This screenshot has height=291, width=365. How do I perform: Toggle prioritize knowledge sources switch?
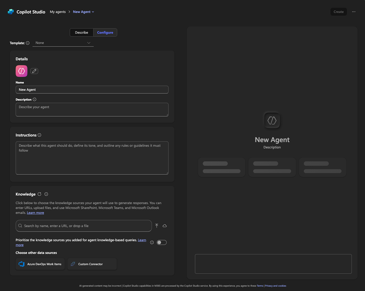click(162, 243)
